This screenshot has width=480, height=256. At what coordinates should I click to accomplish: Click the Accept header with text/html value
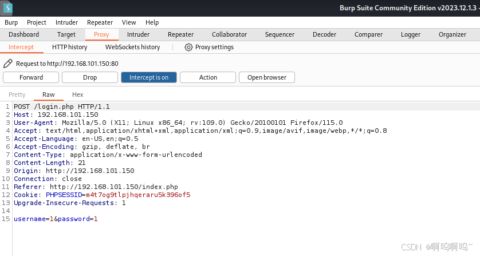pos(200,131)
